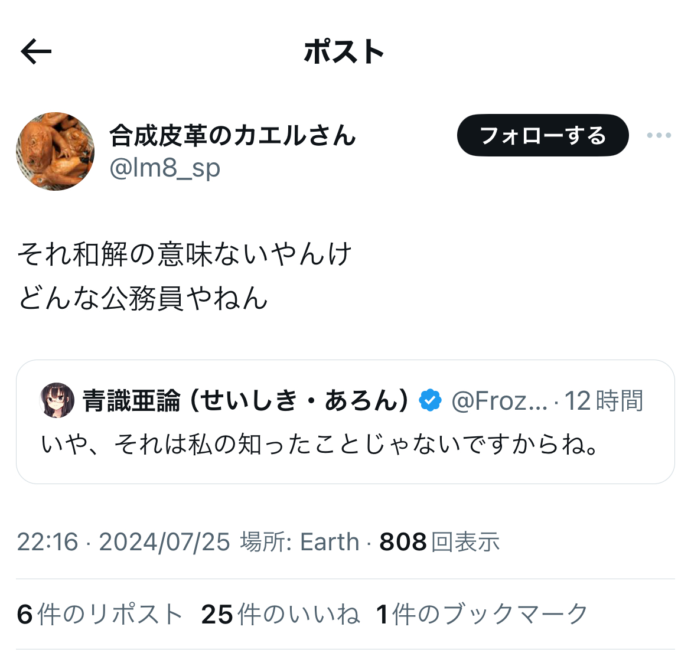Tap the 場所: Earth location label
Screen dimensions: 691x653
pyautogui.click(x=299, y=541)
